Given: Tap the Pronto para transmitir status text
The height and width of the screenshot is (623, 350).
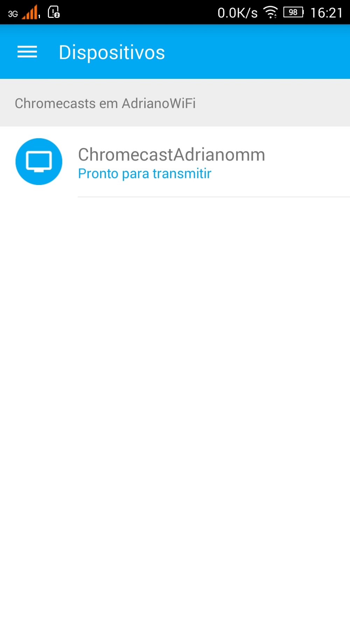Looking at the screenshot, I should coord(145,173).
